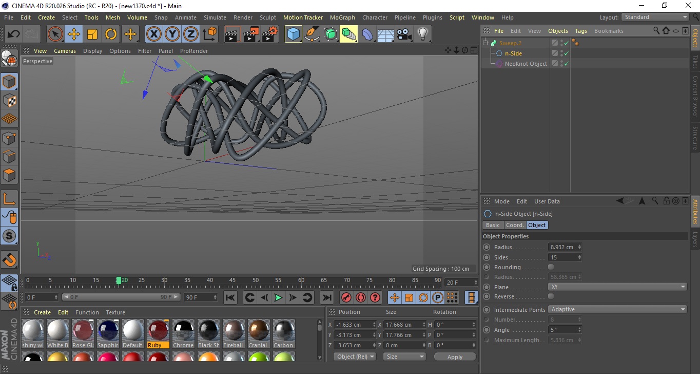Render the active view
The width and height of the screenshot is (700, 374).
pos(232,34)
